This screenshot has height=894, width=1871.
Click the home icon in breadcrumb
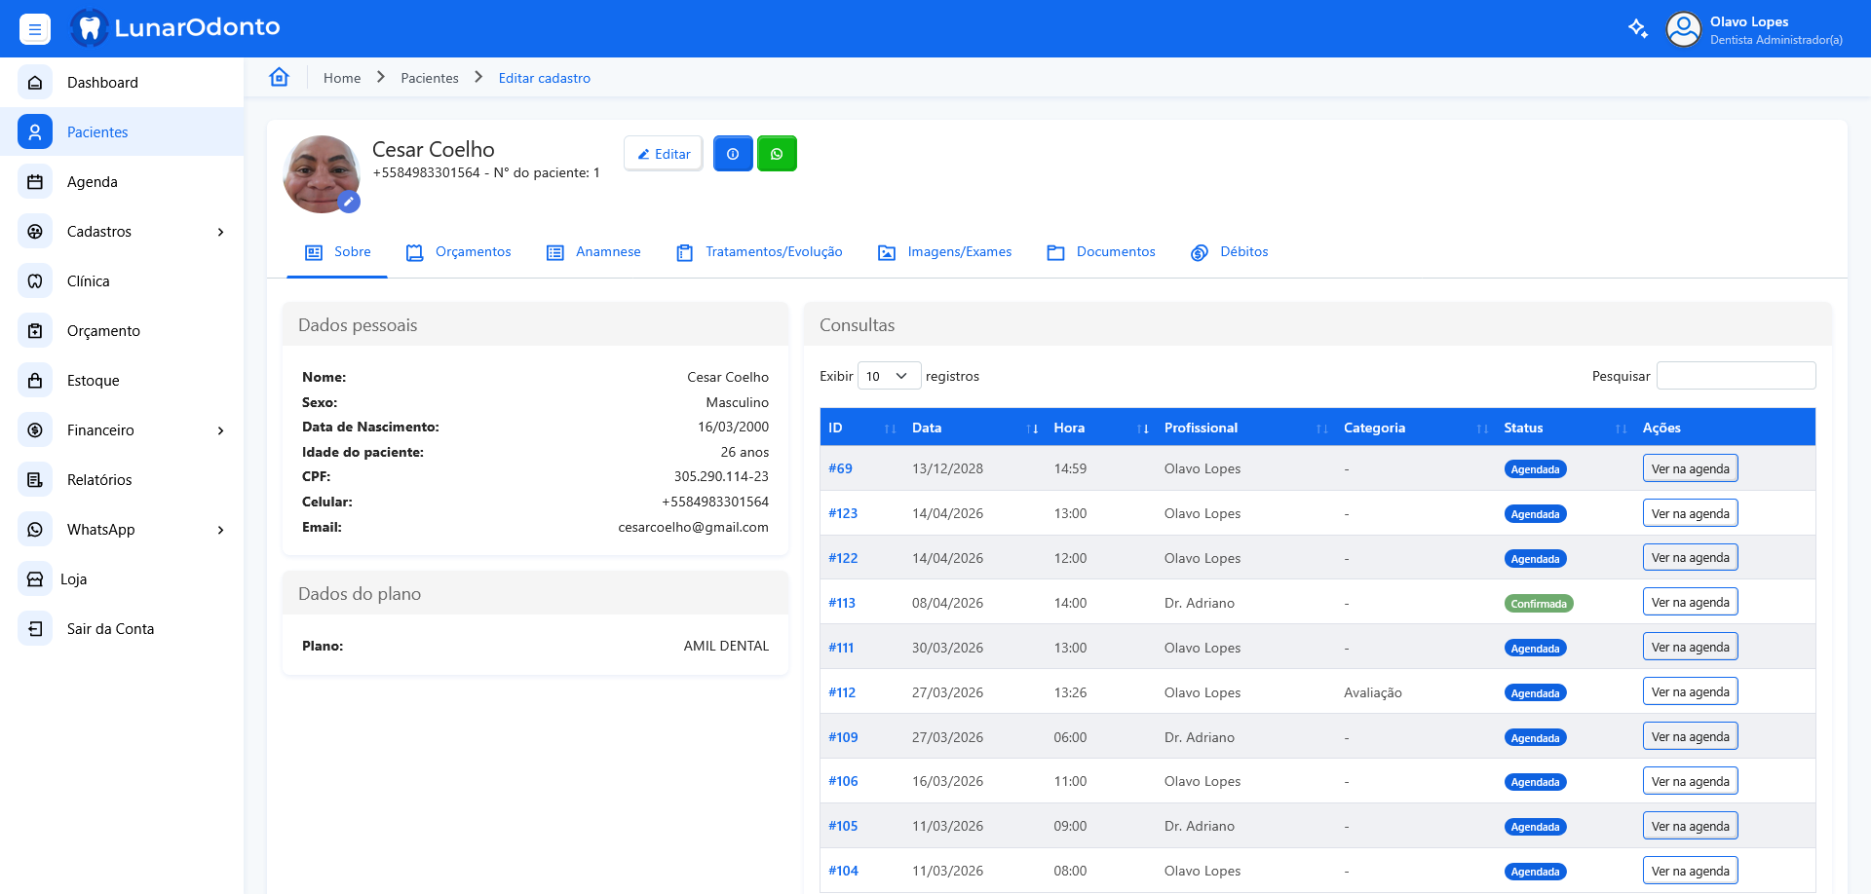click(280, 78)
